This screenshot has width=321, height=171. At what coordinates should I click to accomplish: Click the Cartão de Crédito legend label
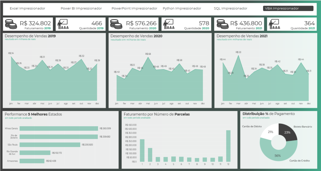[x=299, y=161]
